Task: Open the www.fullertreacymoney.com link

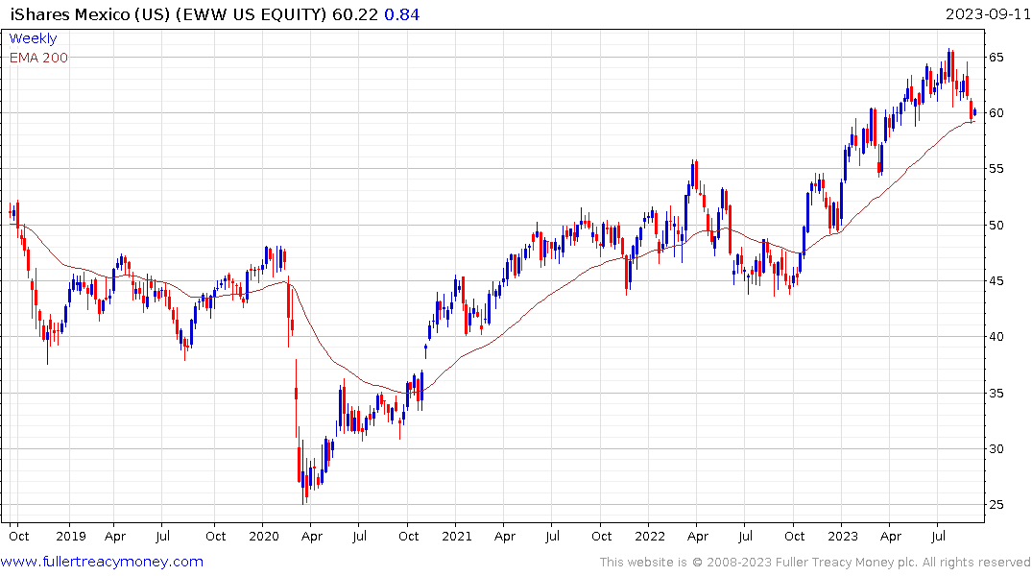Action: 102,562
